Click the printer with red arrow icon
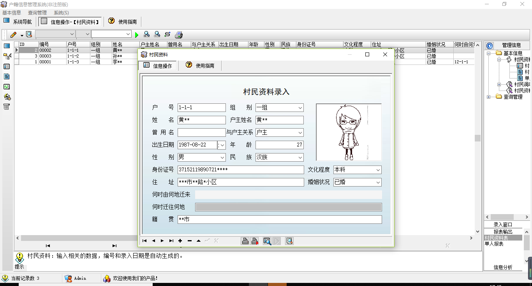Image resolution: width=532 pixels, height=286 pixels. click(255, 241)
